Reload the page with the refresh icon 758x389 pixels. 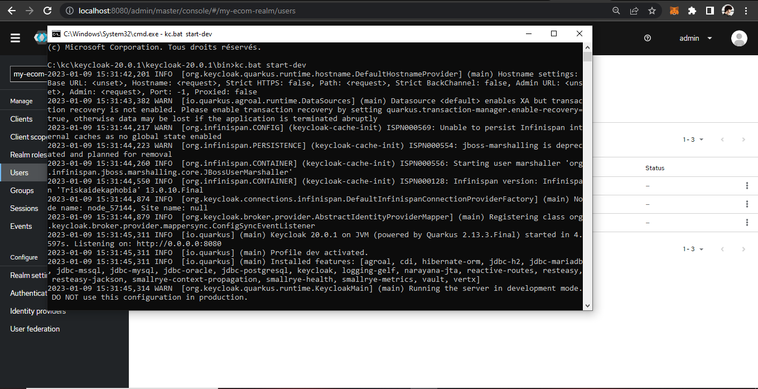click(x=47, y=11)
